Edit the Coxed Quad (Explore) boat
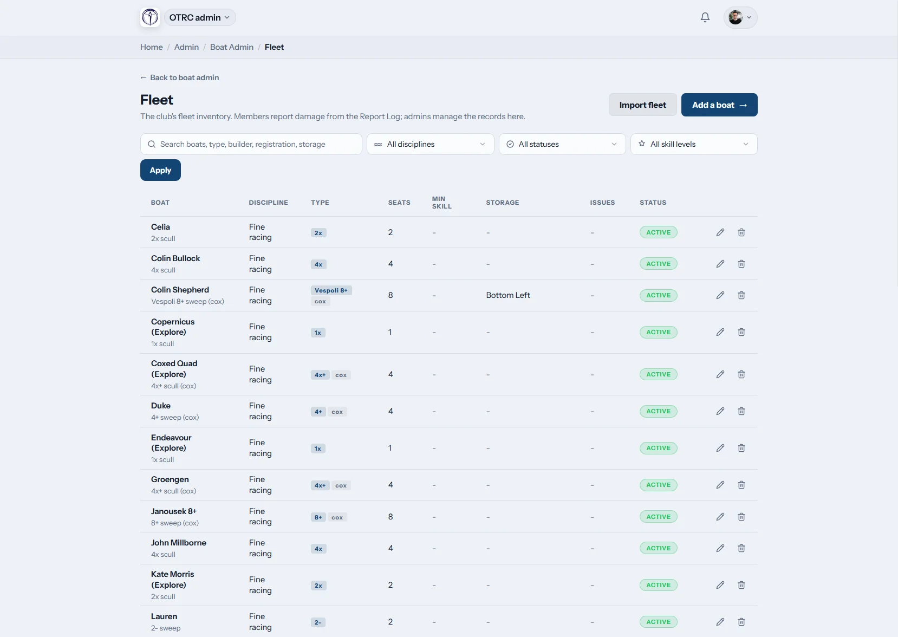 click(x=720, y=374)
